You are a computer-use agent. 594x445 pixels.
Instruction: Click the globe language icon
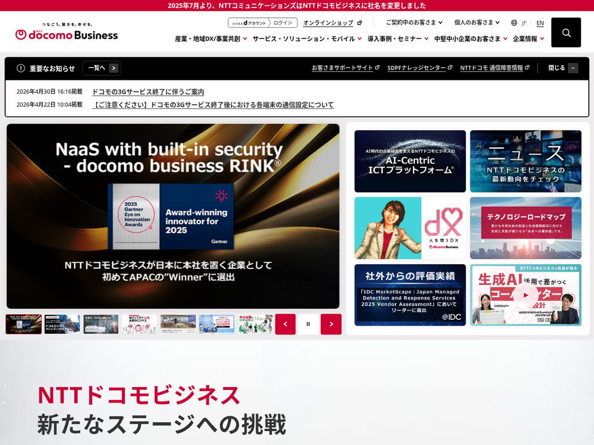(x=514, y=23)
